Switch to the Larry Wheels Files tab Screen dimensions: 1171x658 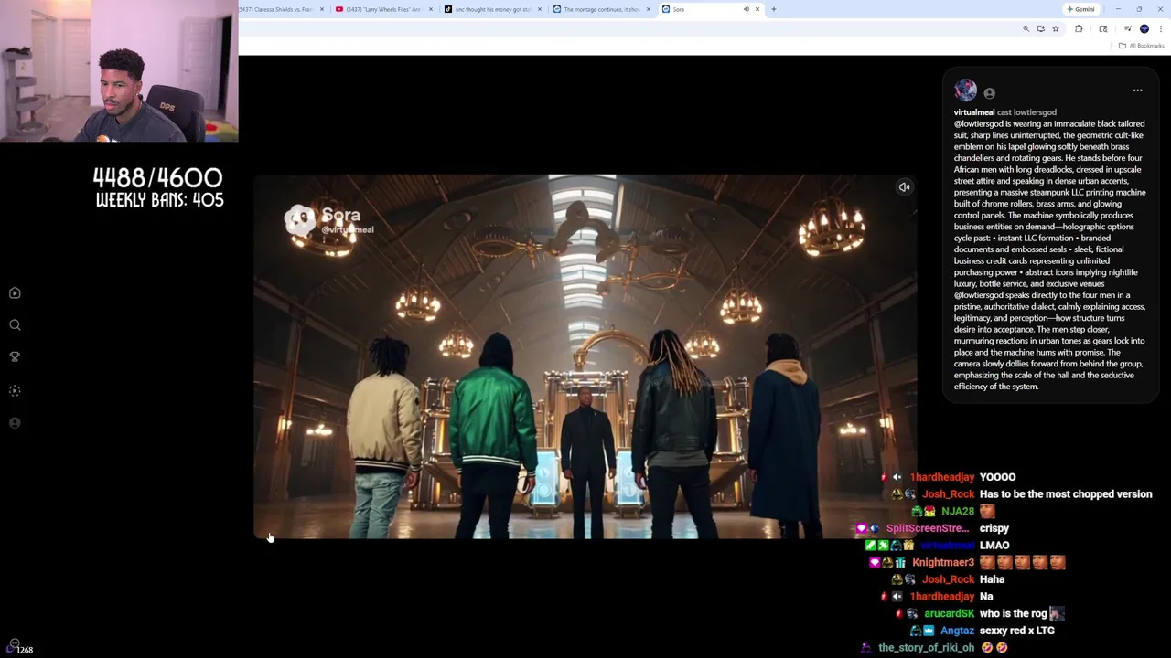384,9
